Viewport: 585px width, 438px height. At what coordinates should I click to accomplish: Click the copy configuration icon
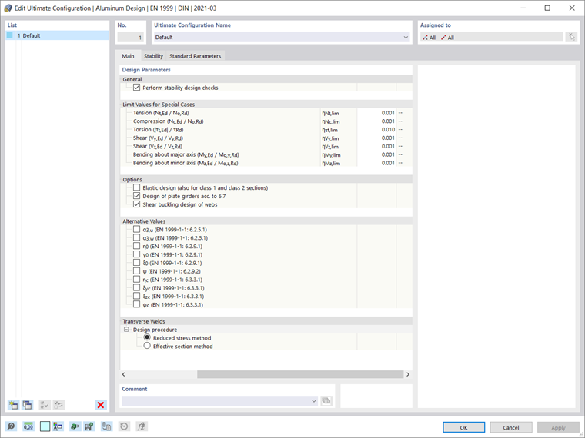pyautogui.click(x=27, y=405)
